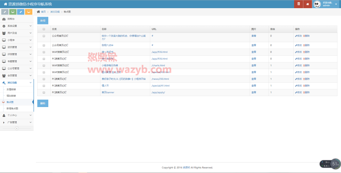This screenshot has height=173, width=341.
Task: Expand the 小程序 sidebar menu chevron
Action: click(31, 40)
